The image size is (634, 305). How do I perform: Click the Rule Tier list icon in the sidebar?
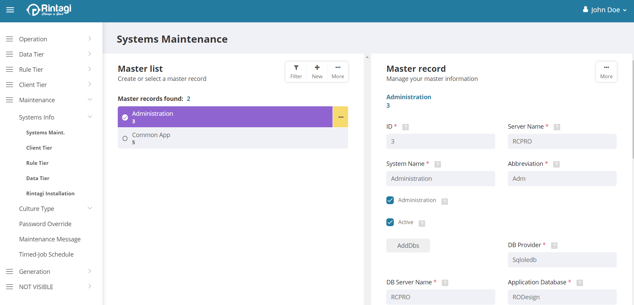click(x=9, y=69)
